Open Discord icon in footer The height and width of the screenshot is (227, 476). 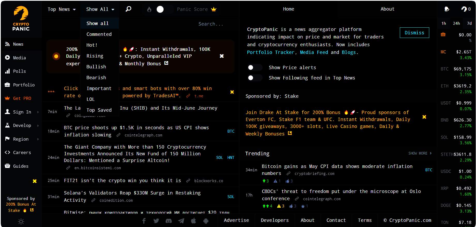pyautogui.click(x=169, y=221)
